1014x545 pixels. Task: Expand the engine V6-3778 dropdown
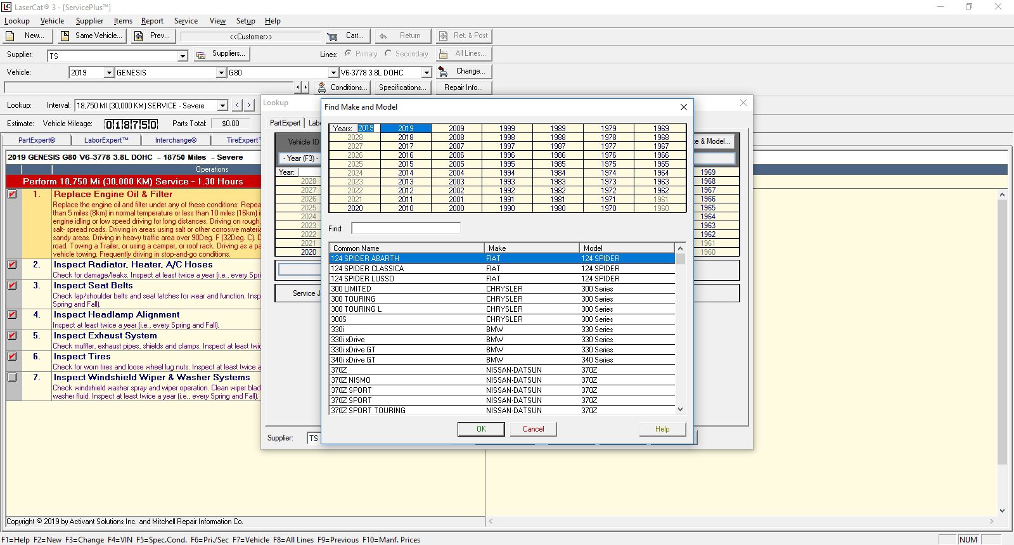[427, 73]
